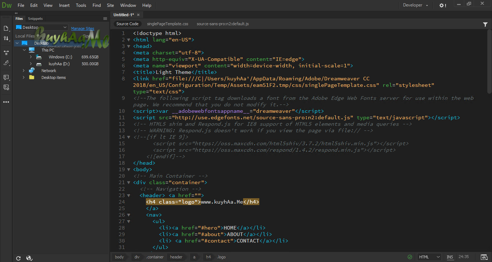Click the editor vertical scrollbar

[489, 61]
